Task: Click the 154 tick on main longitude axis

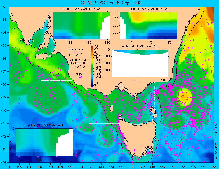Action: point(214,167)
